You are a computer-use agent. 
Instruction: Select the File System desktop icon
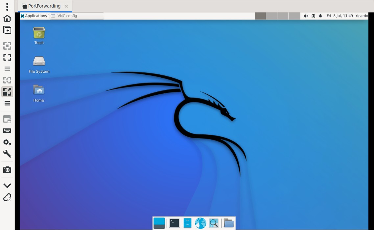39,65
